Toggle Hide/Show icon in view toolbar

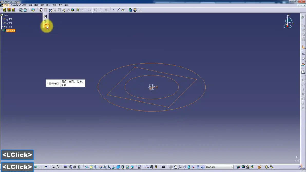click(x=127, y=167)
